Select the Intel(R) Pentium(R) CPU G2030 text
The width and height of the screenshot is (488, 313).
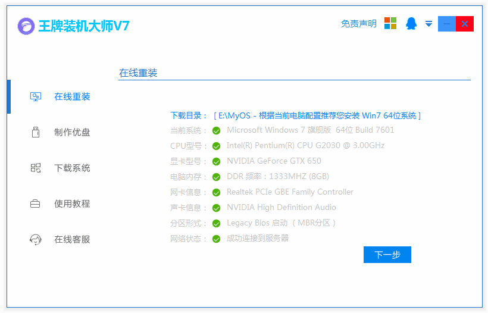305,146
